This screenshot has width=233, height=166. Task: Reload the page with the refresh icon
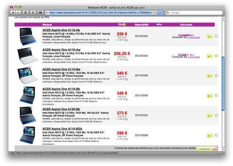(x=33, y=12)
